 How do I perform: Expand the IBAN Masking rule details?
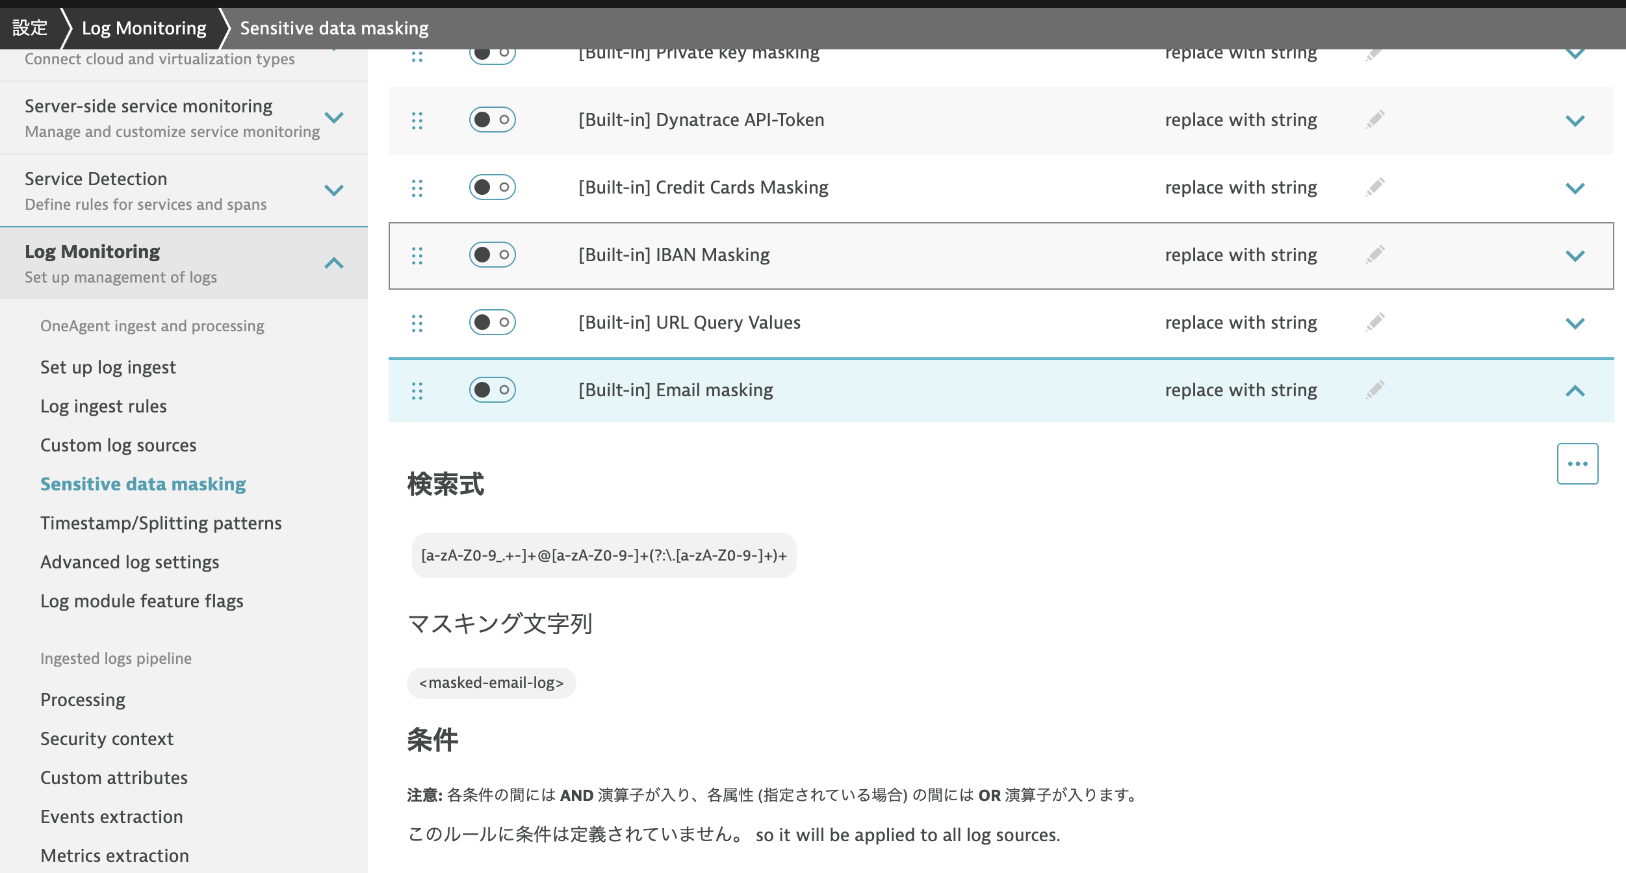[x=1575, y=256]
